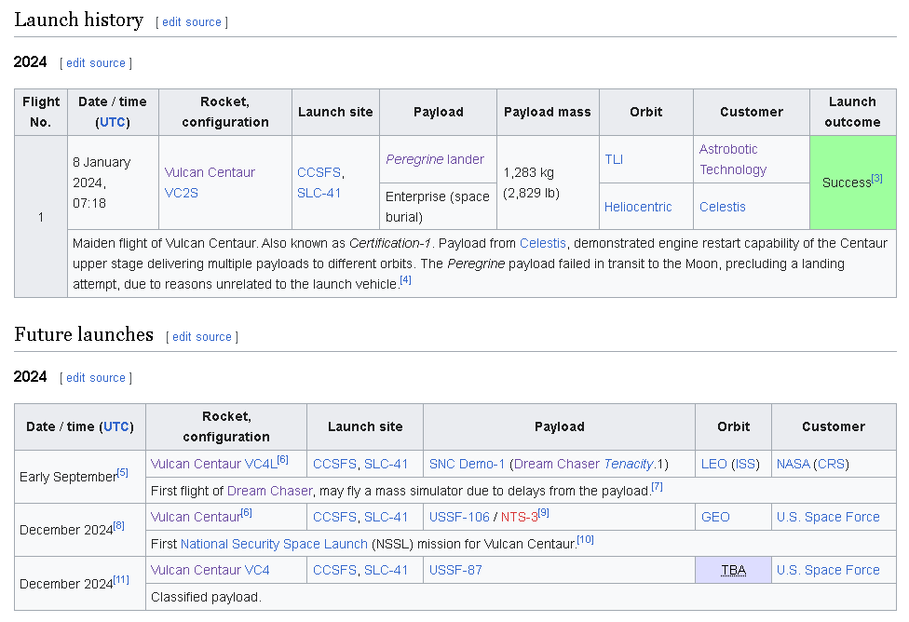Click the red NTS-3 link
This screenshot has width=909, height=622.
point(520,517)
